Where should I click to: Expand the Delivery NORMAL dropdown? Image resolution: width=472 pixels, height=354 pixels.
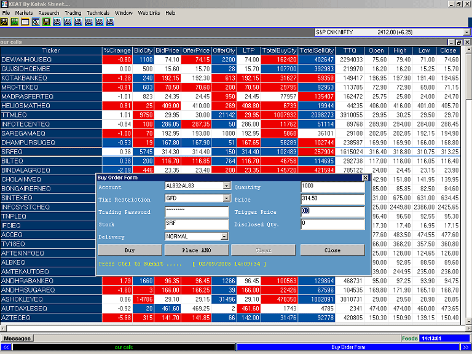(224, 237)
